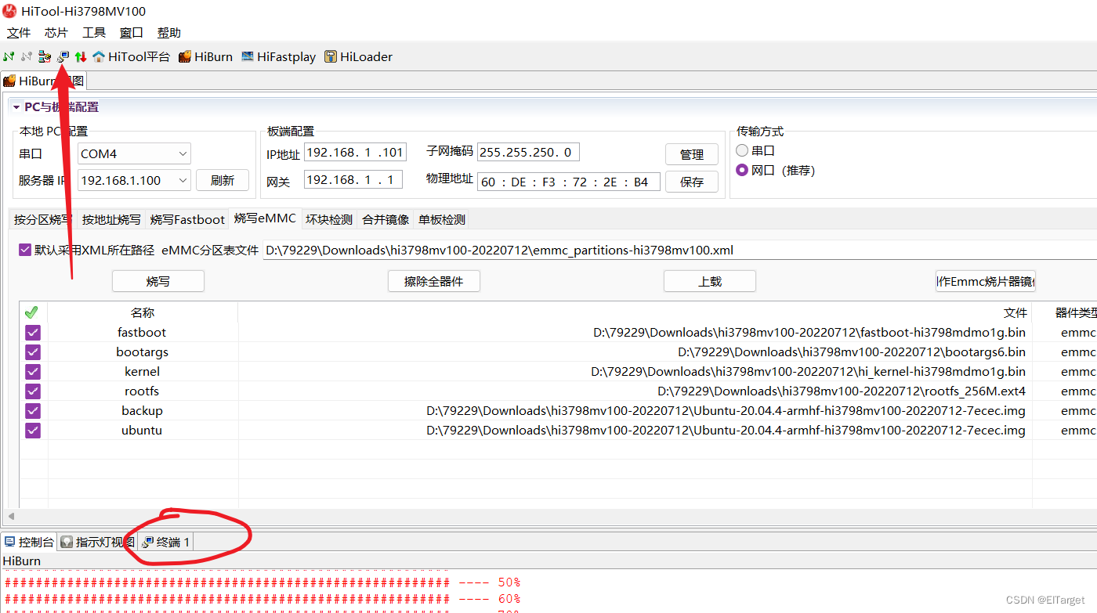Click the 保存 button
1097x613 pixels.
[691, 182]
